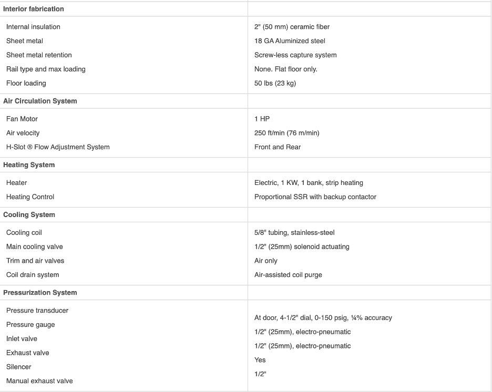The image size is (492, 392).
Task: Click Proportional SSR with backup contactor text
Action: 315,197
